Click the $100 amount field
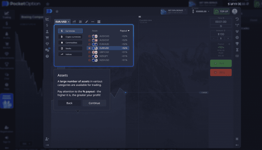The width and height of the screenshot is (262, 150). [x=221, y=34]
